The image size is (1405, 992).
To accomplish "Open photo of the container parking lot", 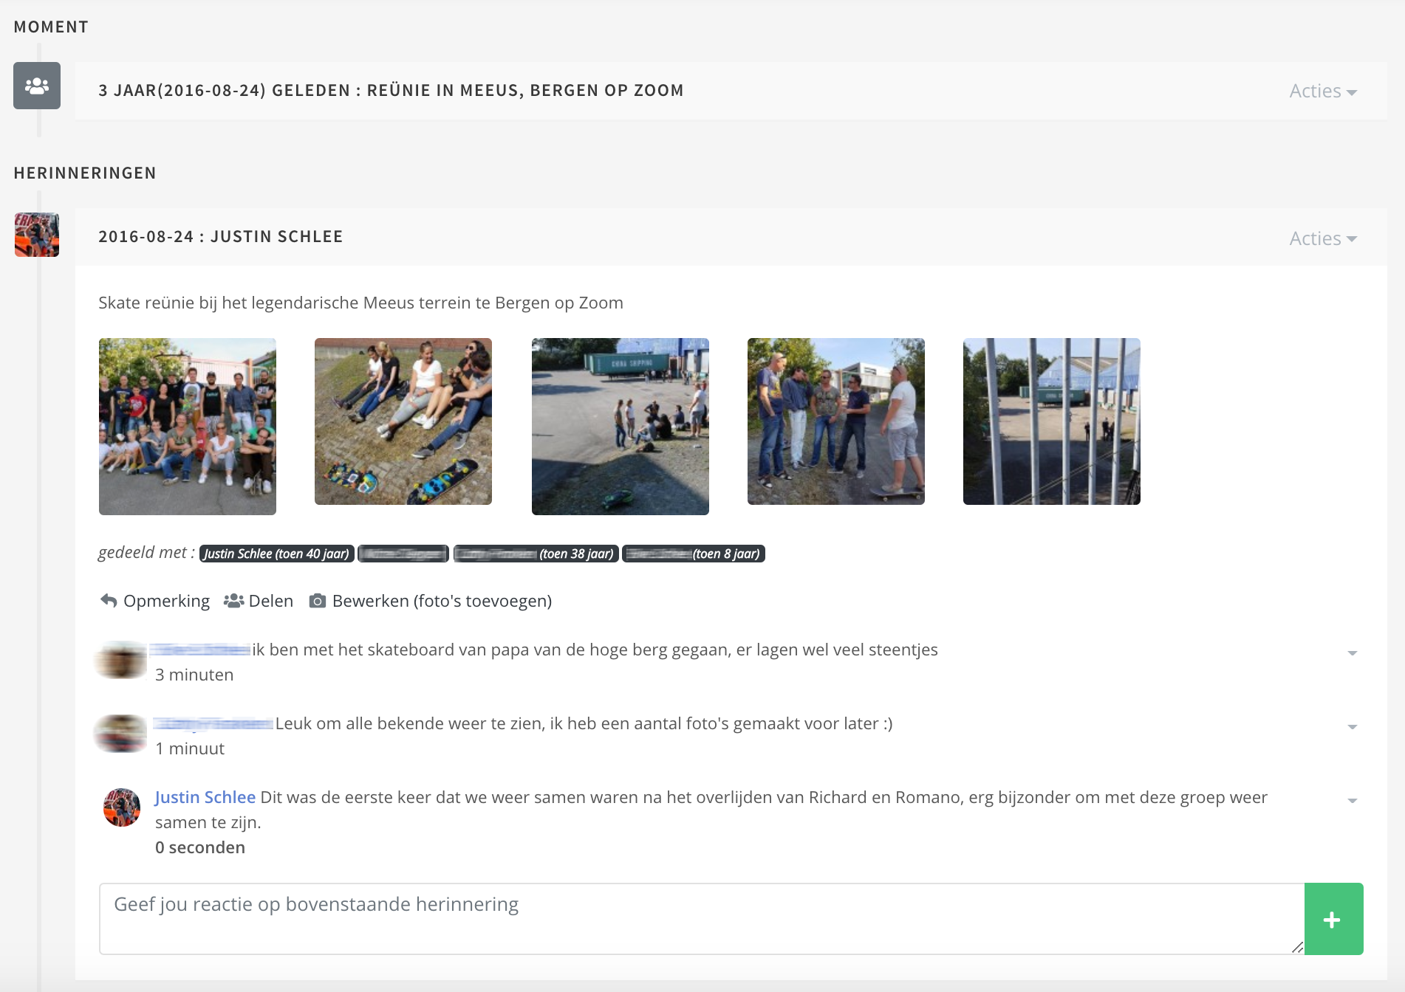I will pyautogui.click(x=620, y=426).
